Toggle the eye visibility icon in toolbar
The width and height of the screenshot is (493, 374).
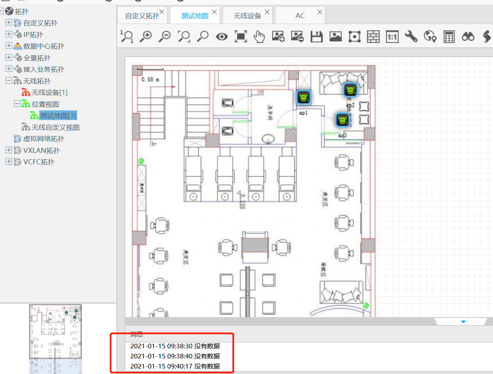pos(222,37)
